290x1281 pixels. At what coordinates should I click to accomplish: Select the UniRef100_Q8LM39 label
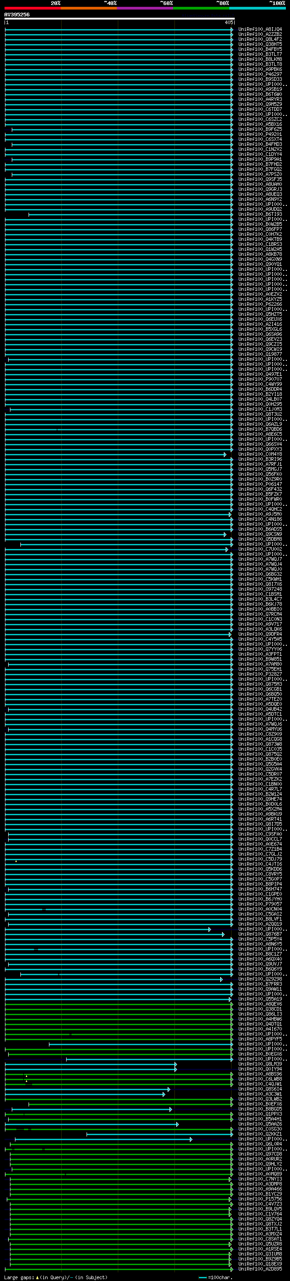260,1064
